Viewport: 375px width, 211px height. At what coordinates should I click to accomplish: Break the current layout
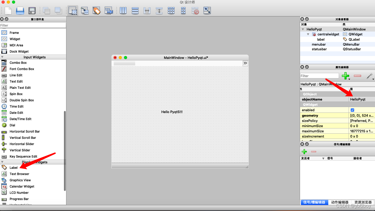[x=195, y=10]
